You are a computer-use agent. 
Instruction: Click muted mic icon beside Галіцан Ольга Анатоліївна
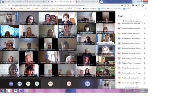coord(144,68)
